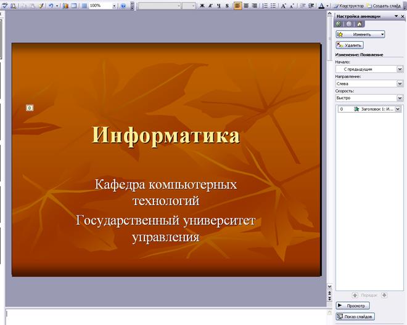Select center alignment
Image resolution: width=407 pixels, height=325 pixels.
246,6
